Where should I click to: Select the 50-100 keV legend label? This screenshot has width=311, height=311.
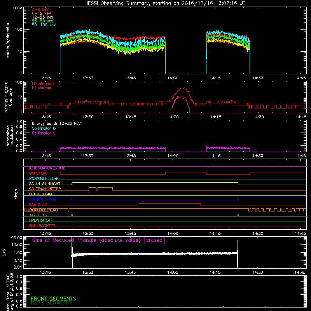[44, 25]
